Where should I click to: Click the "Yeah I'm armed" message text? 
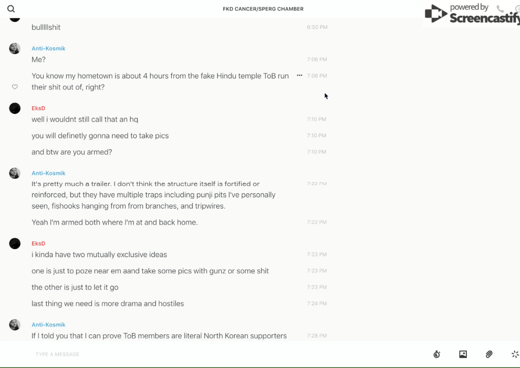(x=115, y=222)
